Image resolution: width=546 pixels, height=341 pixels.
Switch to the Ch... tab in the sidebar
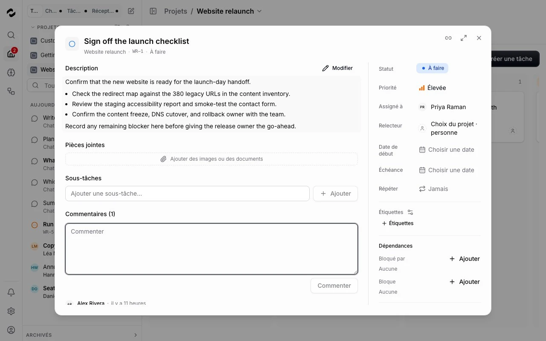click(53, 11)
